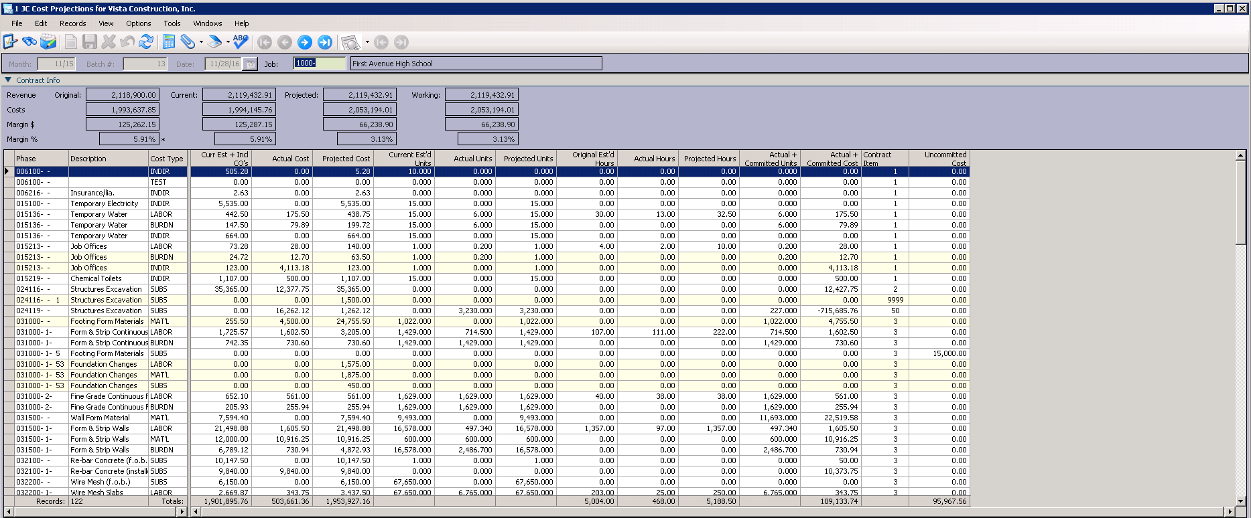Click the row selector for first row
Viewport: 1251px width, 518px height.
[8, 171]
